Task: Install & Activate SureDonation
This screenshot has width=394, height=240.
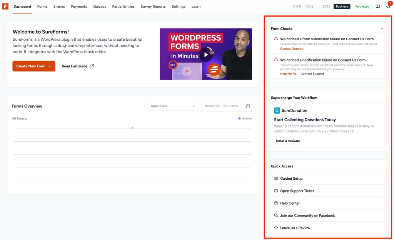Action: [288, 141]
